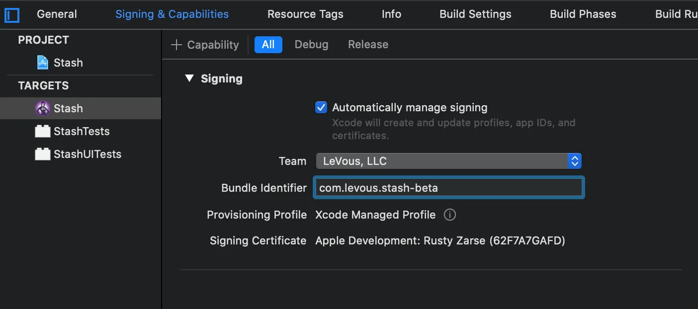The image size is (698, 309).
Task: Select the StashTests target row
Action: pos(82,131)
